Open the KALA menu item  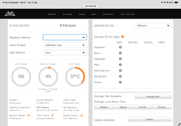82,14
